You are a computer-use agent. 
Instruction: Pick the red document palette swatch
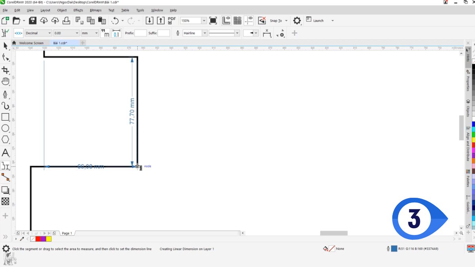tap(38, 239)
